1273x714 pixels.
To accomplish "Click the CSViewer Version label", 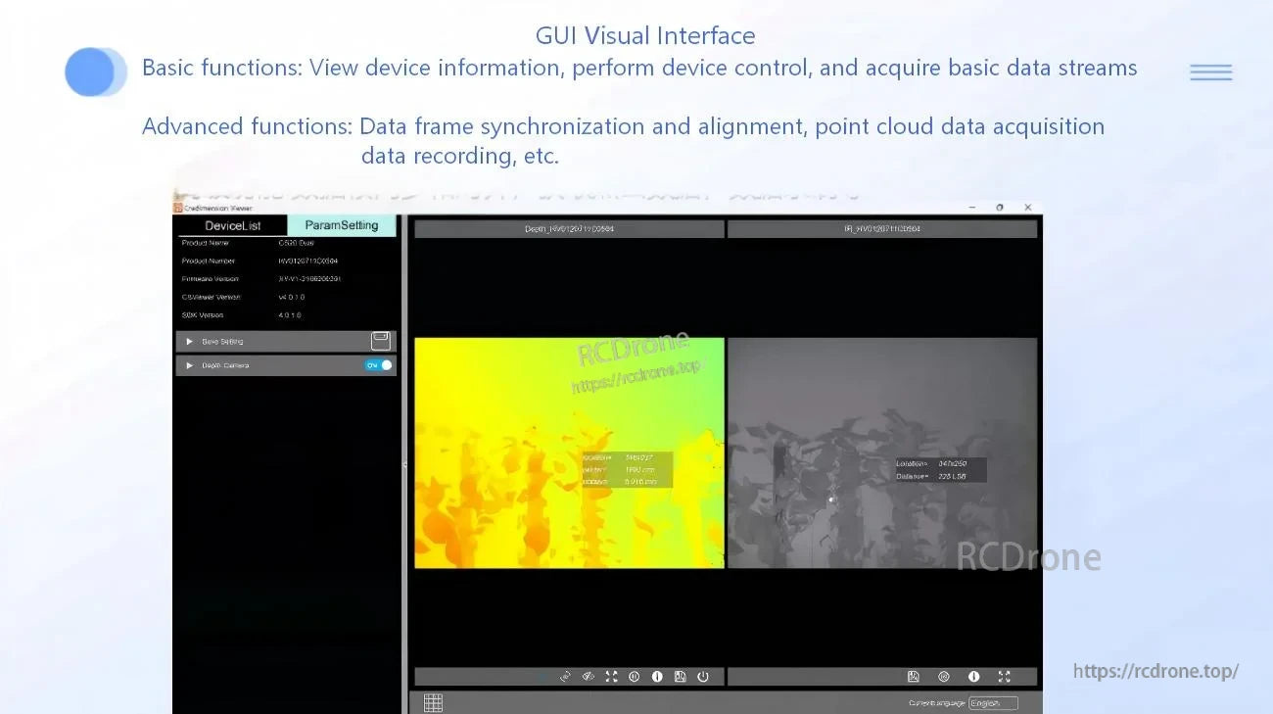I will [212, 297].
